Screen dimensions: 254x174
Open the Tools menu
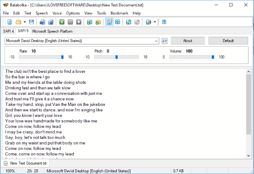(102, 13)
